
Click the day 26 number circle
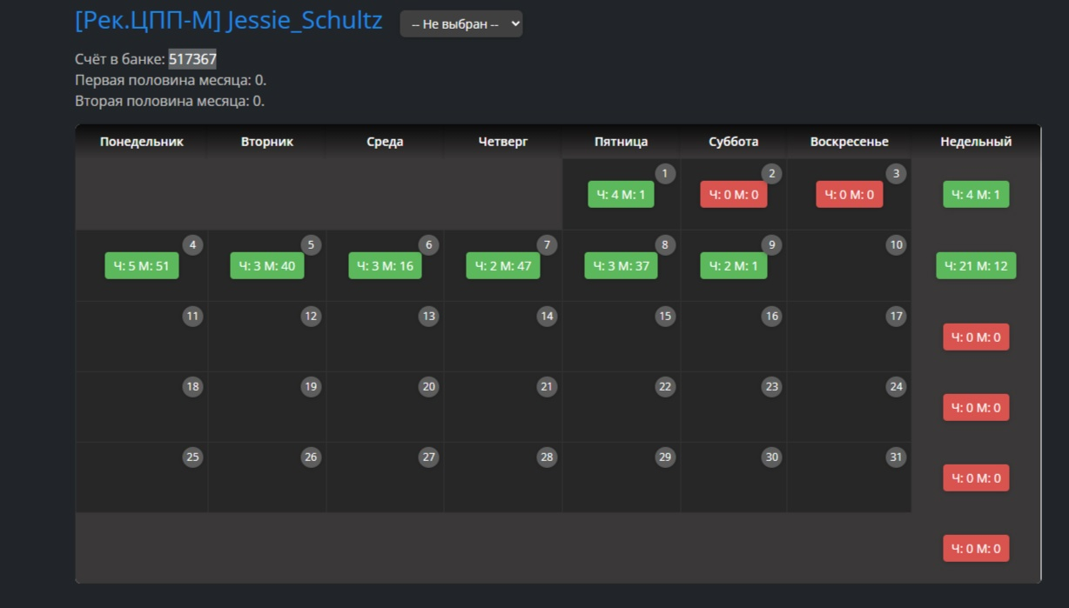click(311, 458)
